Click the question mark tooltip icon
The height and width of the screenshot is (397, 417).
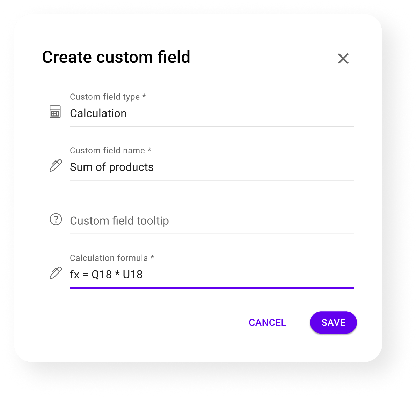click(x=56, y=219)
